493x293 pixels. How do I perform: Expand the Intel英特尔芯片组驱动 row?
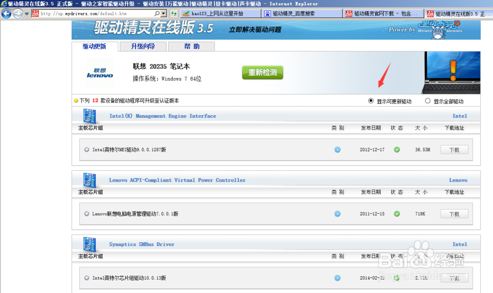coord(87,278)
